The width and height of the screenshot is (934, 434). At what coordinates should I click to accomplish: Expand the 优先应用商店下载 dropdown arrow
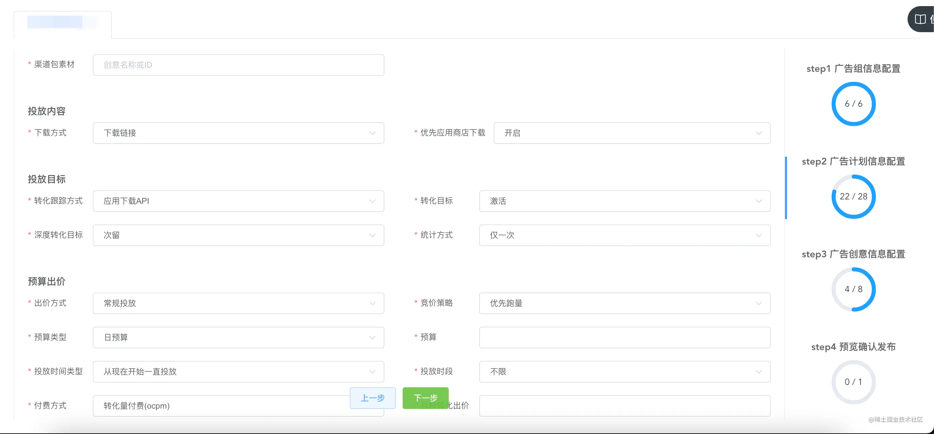pos(758,133)
